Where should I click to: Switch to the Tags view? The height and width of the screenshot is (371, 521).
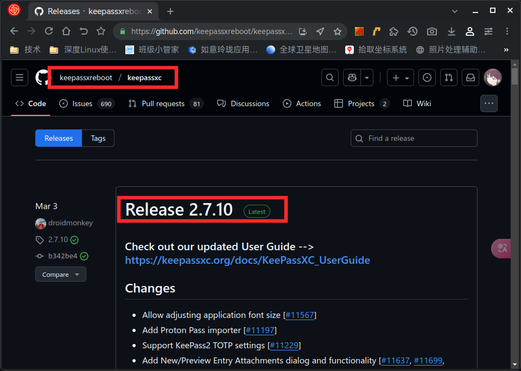click(98, 138)
